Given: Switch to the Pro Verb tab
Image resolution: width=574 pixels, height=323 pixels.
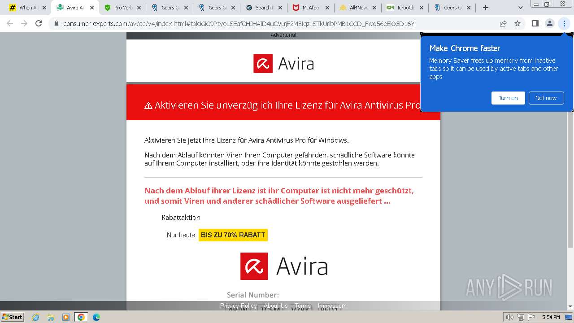Looking at the screenshot, I should click(122, 8).
